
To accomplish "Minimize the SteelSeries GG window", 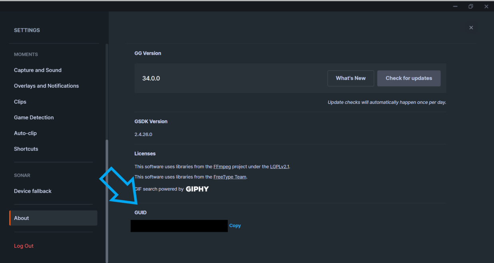I will 455,6.
